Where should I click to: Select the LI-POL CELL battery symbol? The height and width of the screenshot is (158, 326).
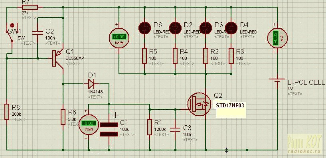point(277,80)
